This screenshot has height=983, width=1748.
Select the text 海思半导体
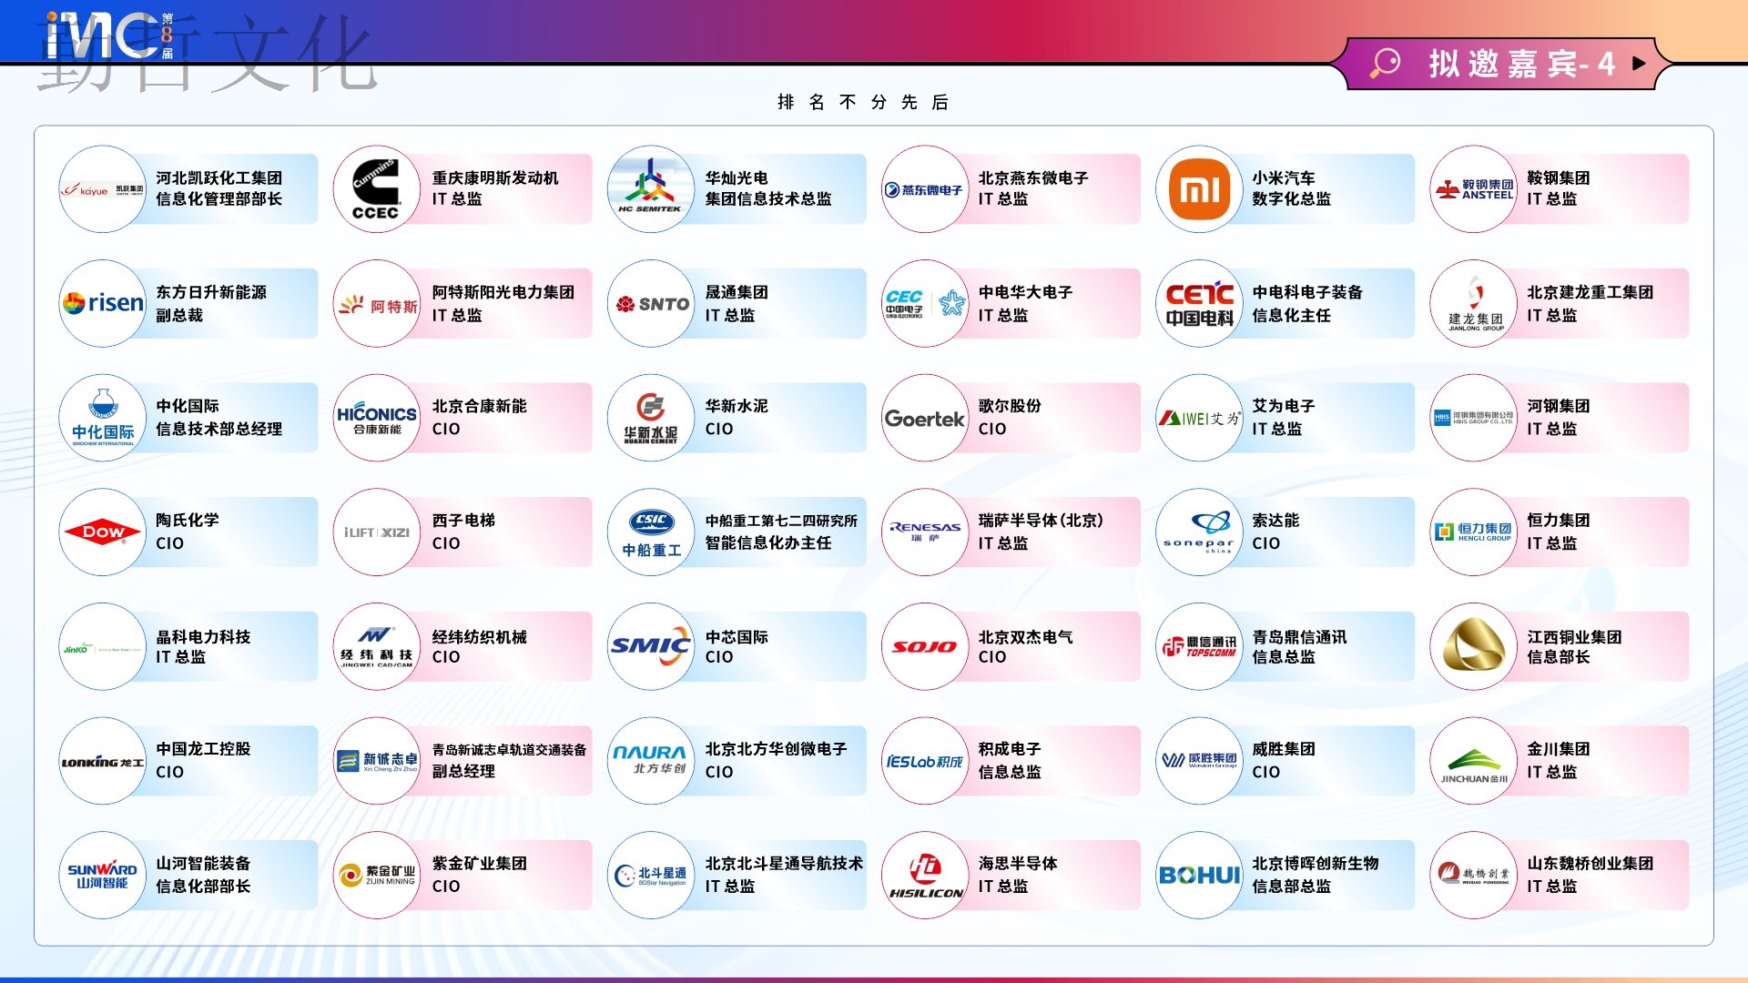coord(1017,863)
